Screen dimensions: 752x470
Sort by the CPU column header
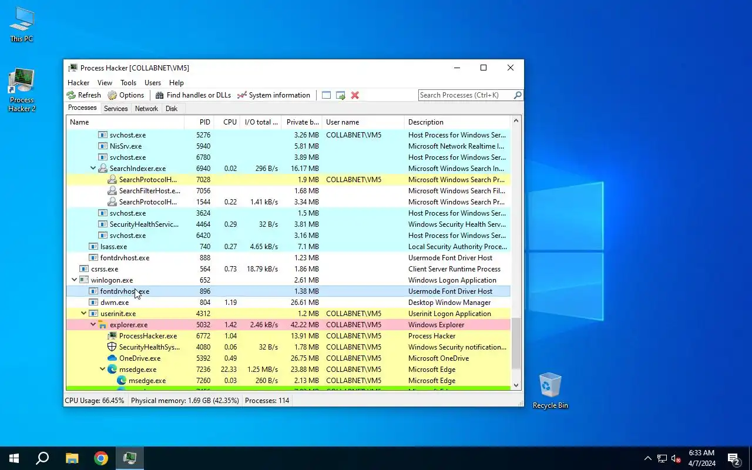[227, 122]
